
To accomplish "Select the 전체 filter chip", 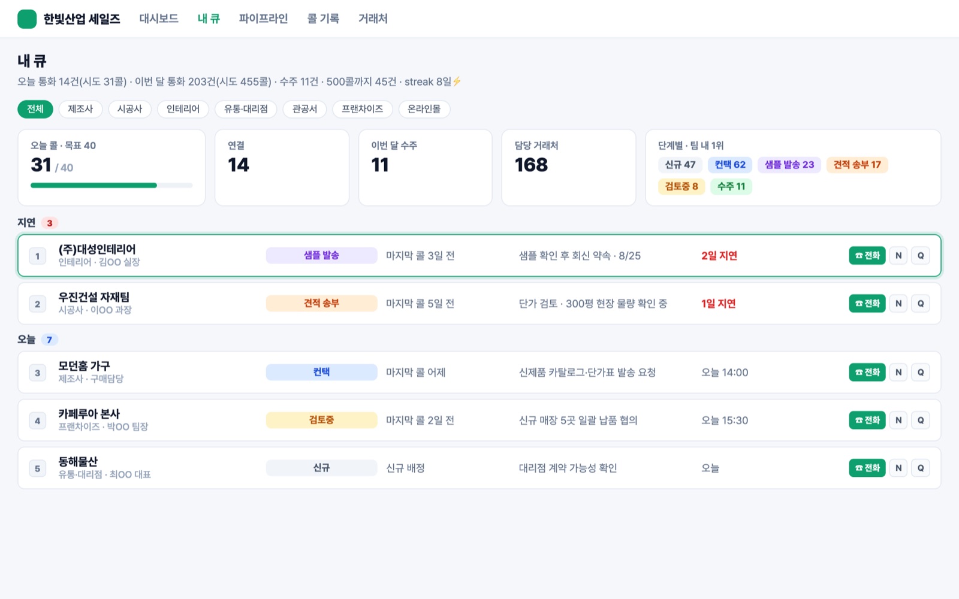I will pyautogui.click(x=35, y=109).
